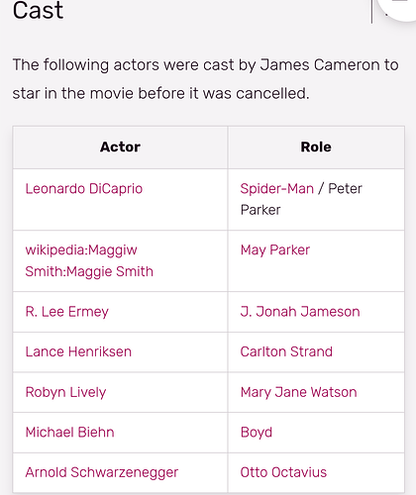416x495 pixels.
Task: Follow the Maggie Smith wikipedia link
Action: (89, 260)
